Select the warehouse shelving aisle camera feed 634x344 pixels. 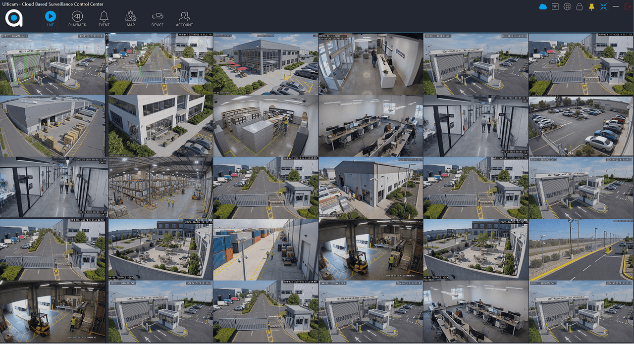(159, 188)
